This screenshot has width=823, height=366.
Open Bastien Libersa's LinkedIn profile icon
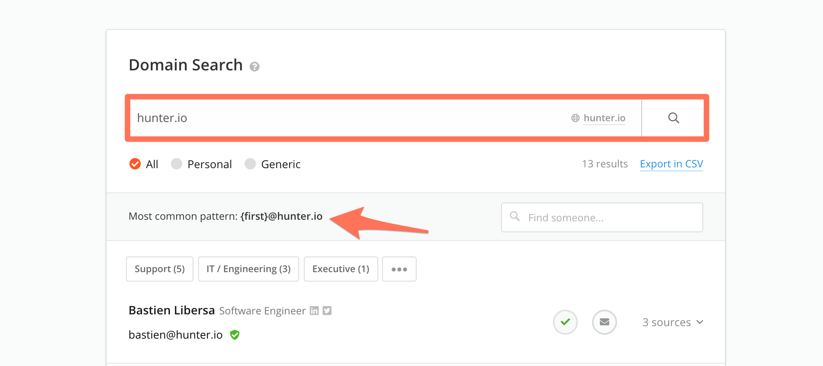pos(314,310)
